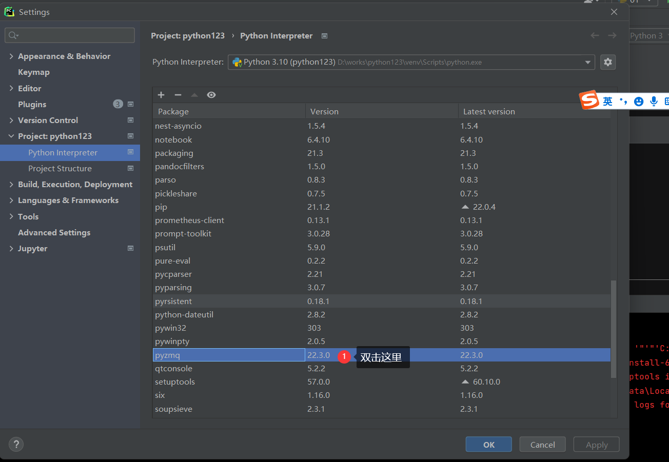Select the qtconsole package row
This screenshot has width=669, height=462.
[x=382, y=368]
